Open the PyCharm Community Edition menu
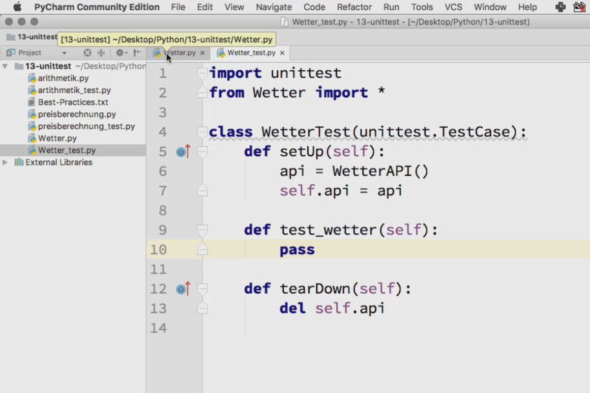 tap(97, 7)
